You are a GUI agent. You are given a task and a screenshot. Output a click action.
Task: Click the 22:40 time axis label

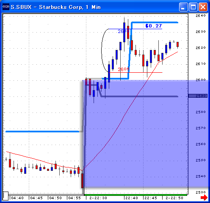pos(132,198)
